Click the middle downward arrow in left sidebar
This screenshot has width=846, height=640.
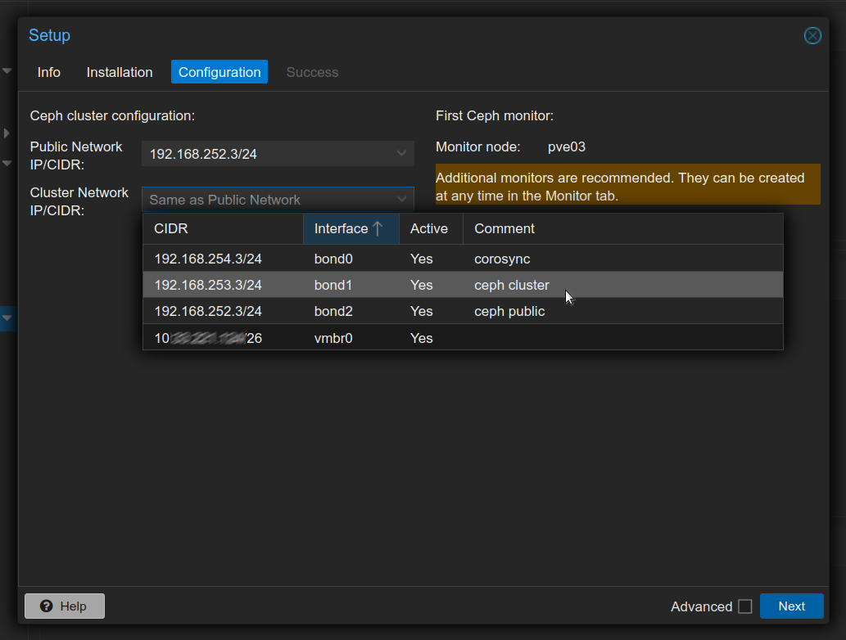point(7,164)
